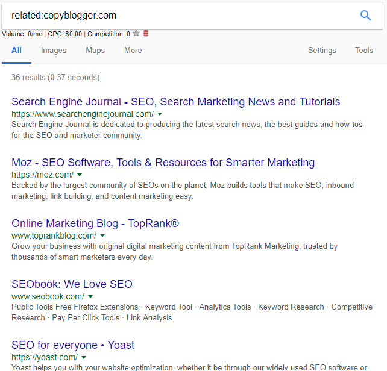
Task: Open the Moz SEO Software result link
Action: pyautogui.click(x=163, y=163)
